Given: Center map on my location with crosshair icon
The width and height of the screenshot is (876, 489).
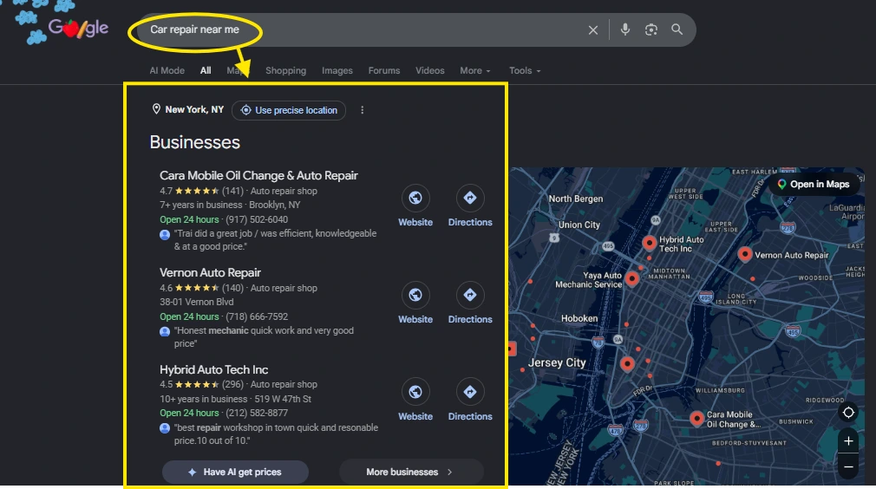Looking at the screenshot, I should 848,413.
